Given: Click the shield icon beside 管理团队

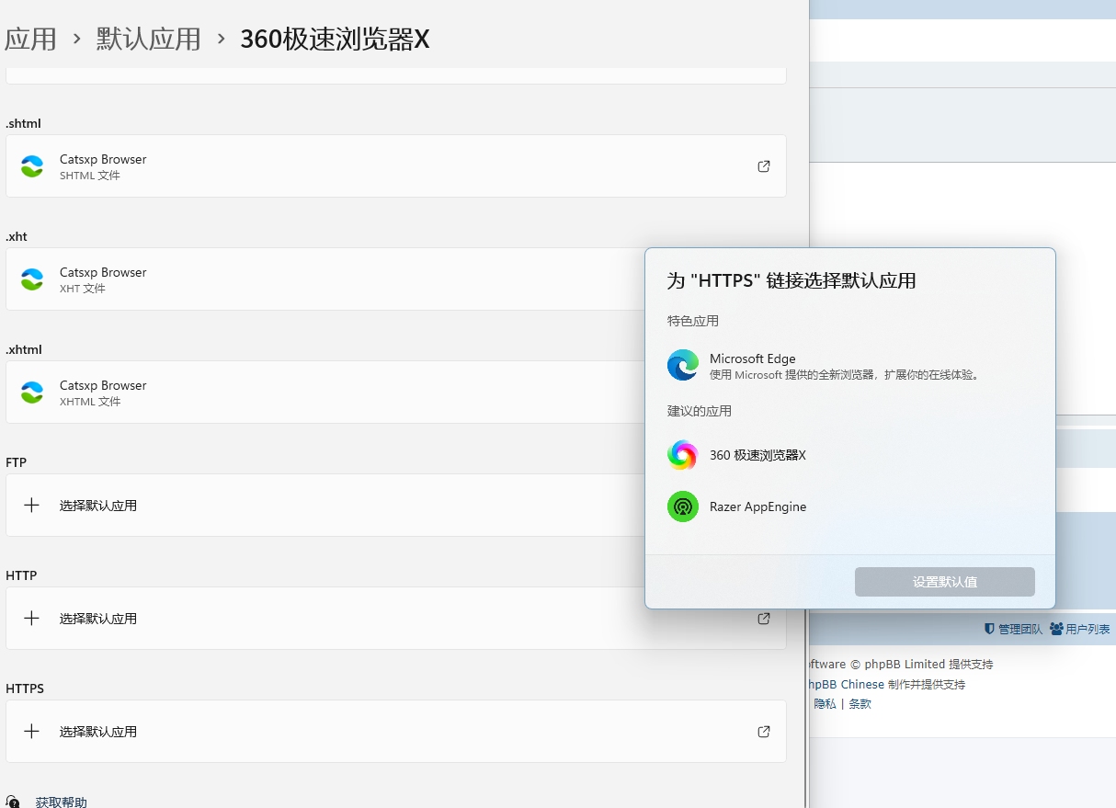Looking at the screenshot, I should click(x=989, y=629).
